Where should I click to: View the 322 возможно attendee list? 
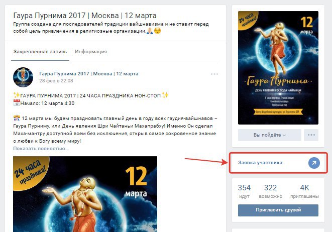[x=270, y=191]
